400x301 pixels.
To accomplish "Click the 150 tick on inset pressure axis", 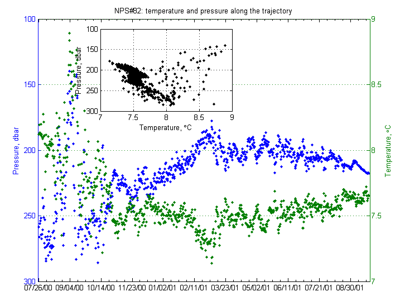I will [91, 49].
